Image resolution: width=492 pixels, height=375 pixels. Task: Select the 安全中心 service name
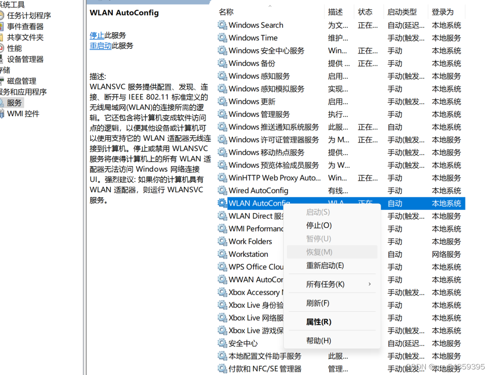coord(243,343)
